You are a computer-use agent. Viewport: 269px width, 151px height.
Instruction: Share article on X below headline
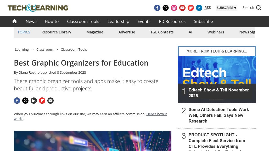pyautogui.click(x=25, y=101)
